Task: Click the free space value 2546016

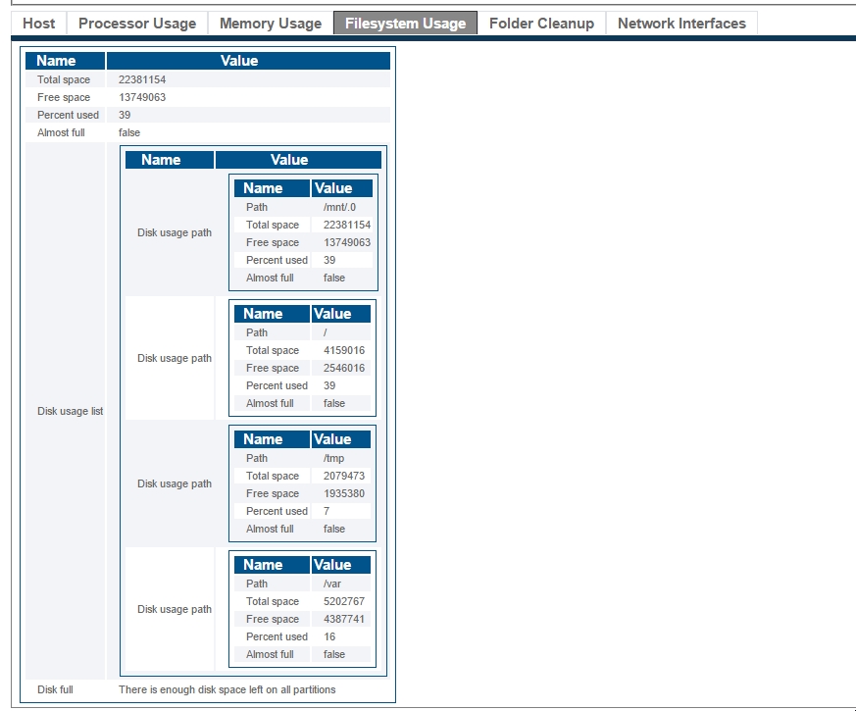Action: click(x=343, y=368)
